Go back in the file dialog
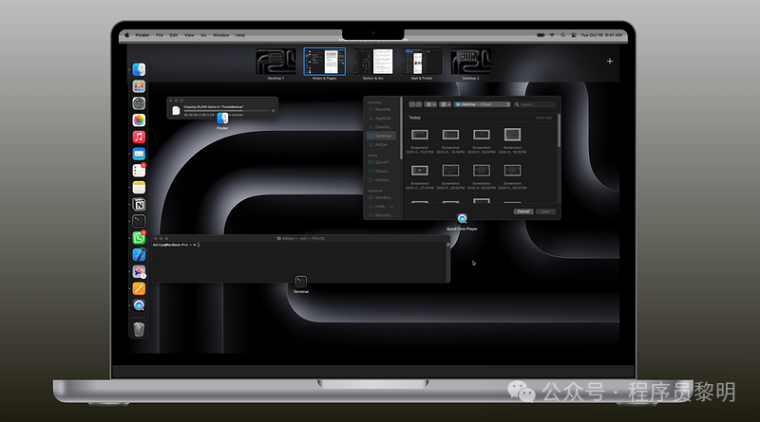Image resolution: width=760 pixels, height=422 pixels. 412,104
